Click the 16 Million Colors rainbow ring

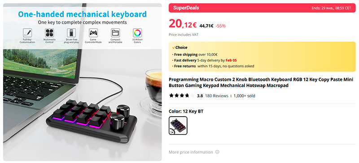tap(137, 33)
